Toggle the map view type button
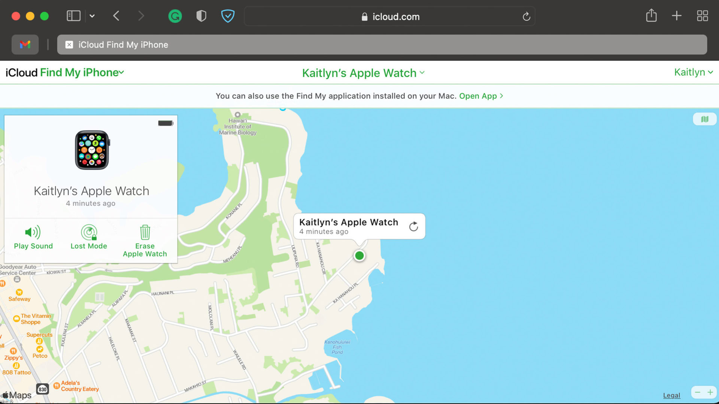719x404 pixels. tap(704, 119)
